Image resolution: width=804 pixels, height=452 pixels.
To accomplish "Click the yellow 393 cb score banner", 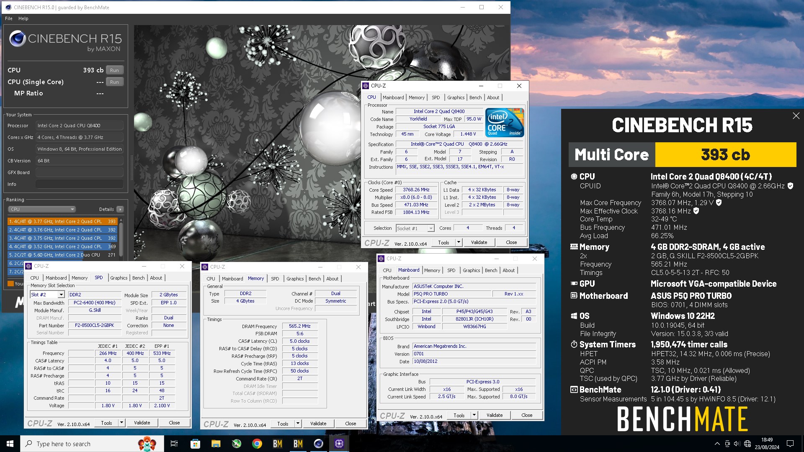I will pyautogui.click(x=725, y=154).
